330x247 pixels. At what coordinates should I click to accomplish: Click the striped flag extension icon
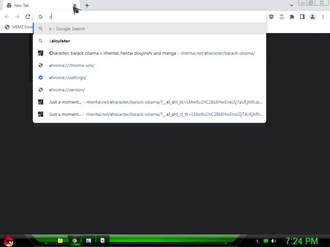282,17
